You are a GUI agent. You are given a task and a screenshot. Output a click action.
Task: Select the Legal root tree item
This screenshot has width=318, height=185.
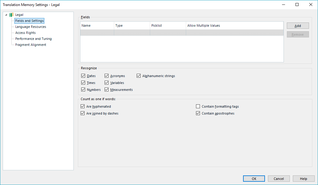click(19, 15)
